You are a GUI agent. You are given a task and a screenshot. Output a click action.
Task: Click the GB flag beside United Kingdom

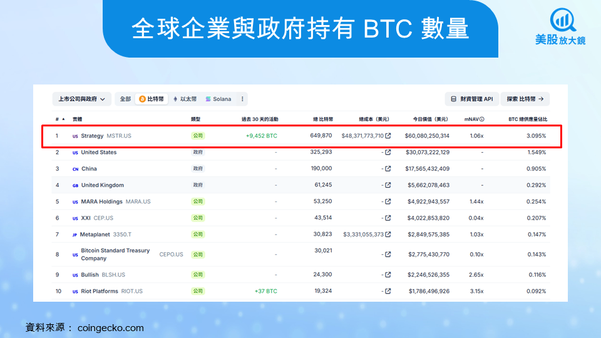pos(76,185)
